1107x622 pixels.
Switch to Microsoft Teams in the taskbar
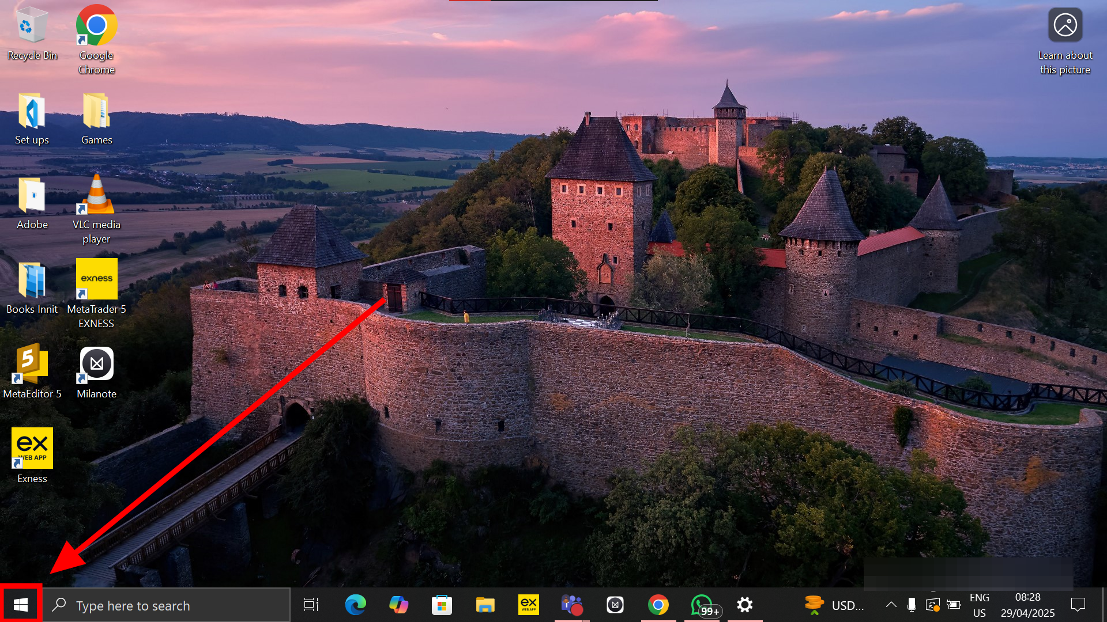(x=571, y=605)
